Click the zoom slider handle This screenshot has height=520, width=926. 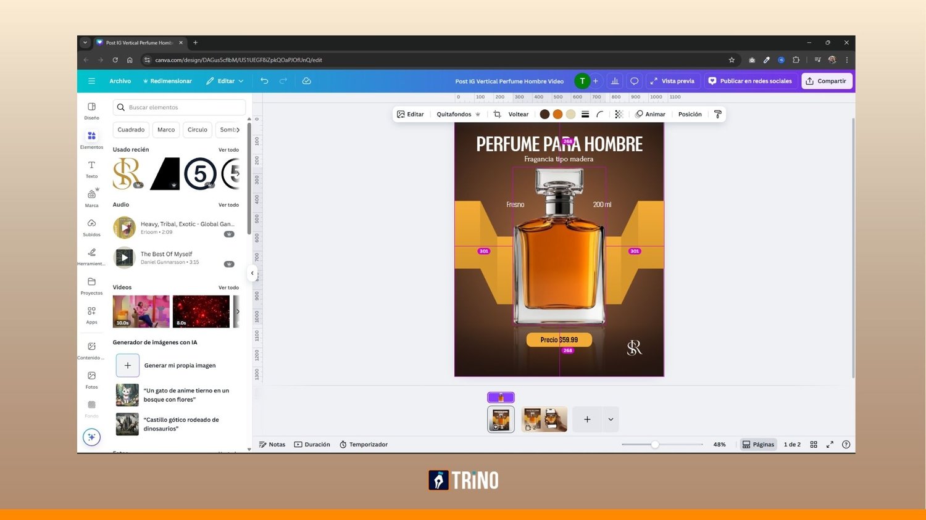point(655,444)
